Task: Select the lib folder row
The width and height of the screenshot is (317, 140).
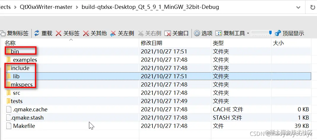Action: coord(157,76)
